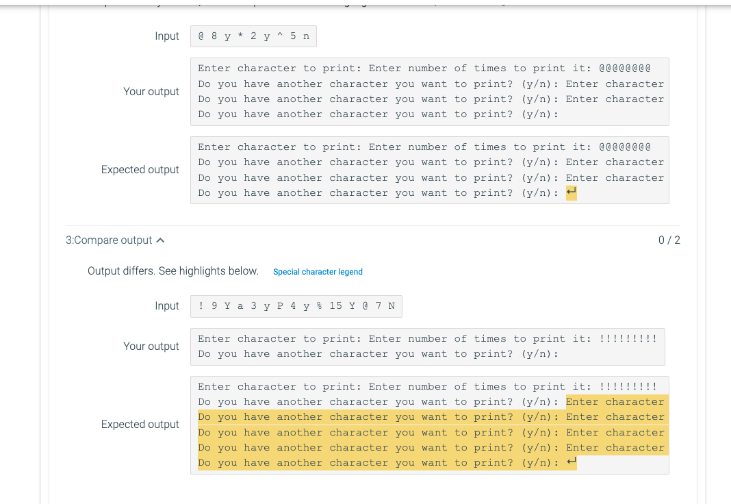Viewport: 731px width, 504px height.
Task: Select the input field showing ! 9 Y a 3
Action: [x=296, y=306]
